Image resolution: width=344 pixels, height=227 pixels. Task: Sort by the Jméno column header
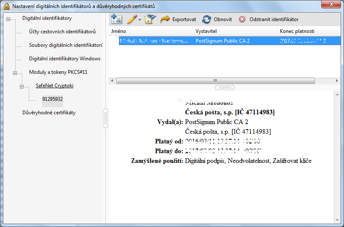pyautogui.click(x=151, y=31)
